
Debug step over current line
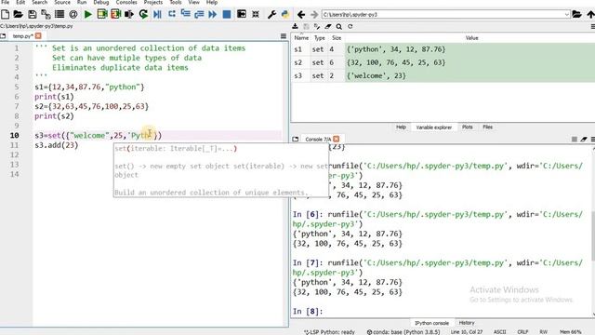(x=172, y=14)
